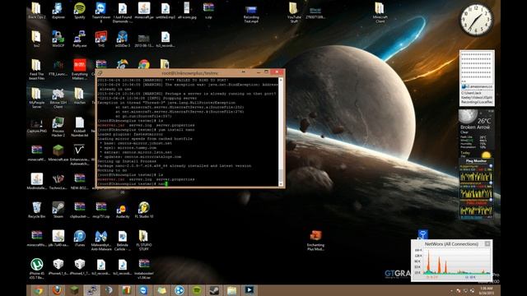Click the PuTTY terminal title bar

pos(190,73)
